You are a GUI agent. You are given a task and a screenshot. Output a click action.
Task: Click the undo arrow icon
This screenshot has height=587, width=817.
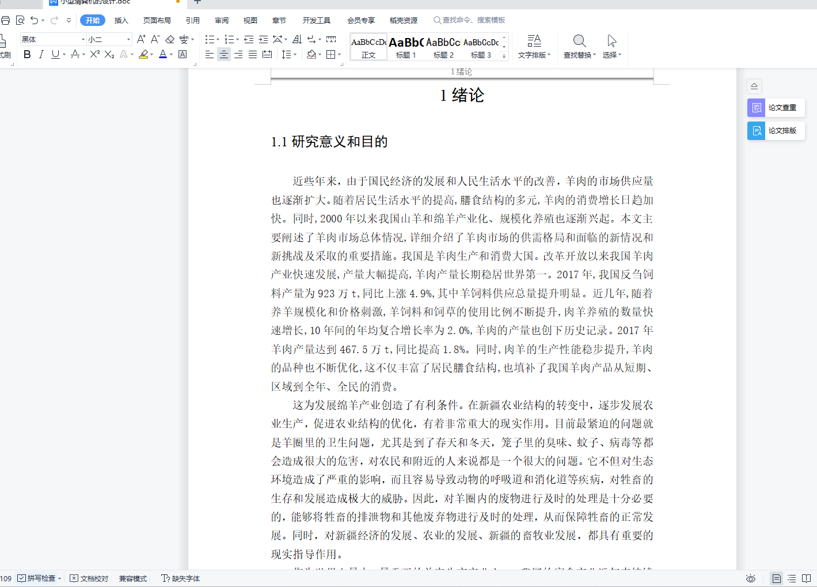click(x=35, y=20)
